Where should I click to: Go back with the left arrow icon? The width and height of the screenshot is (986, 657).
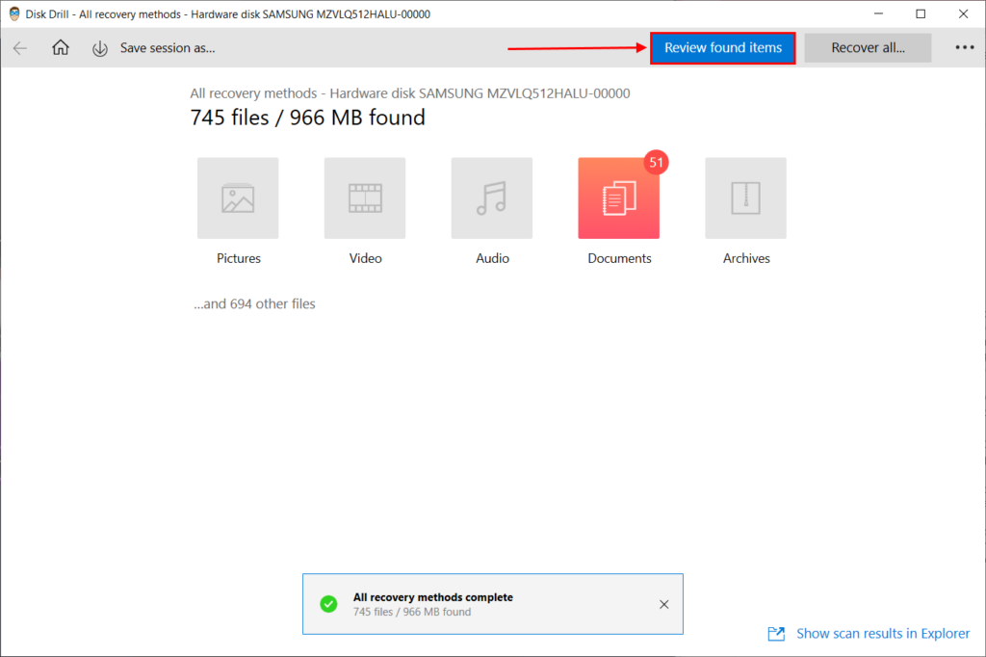tap(20, 48)
